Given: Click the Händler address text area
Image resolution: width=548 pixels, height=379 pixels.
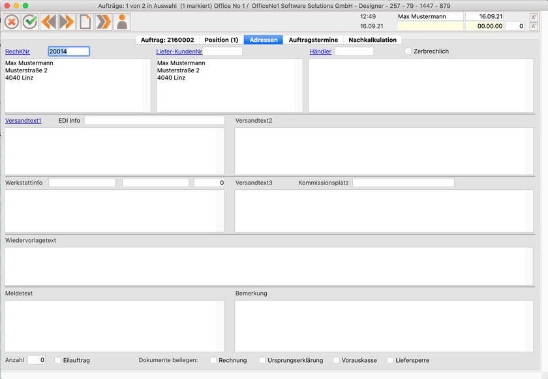Looking at the screenshot, I should [x=421, y=85].
